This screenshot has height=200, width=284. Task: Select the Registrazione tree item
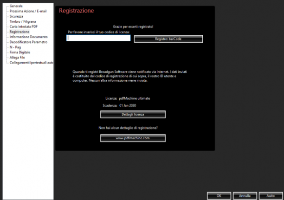(19, 32)
